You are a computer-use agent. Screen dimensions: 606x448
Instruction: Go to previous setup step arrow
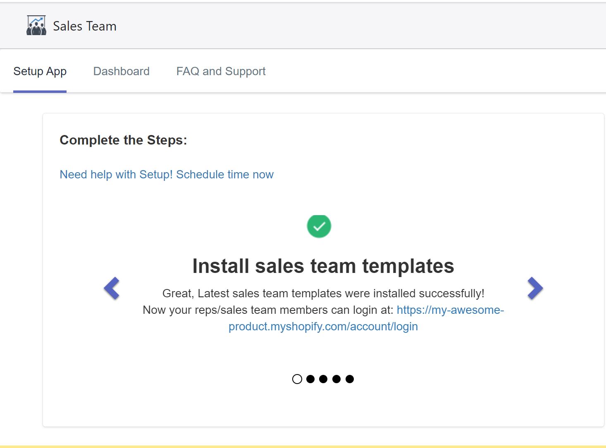tap(112, 288)
